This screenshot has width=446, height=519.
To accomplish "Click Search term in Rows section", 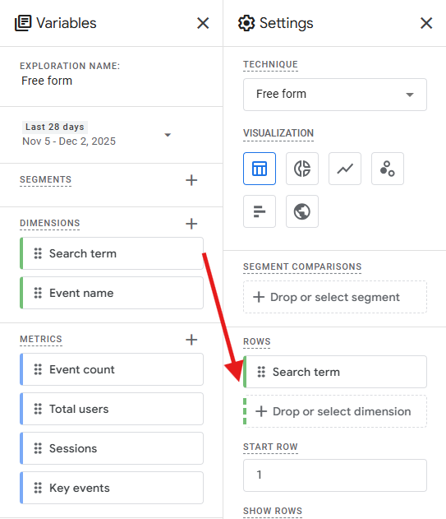I will [335, 372].
